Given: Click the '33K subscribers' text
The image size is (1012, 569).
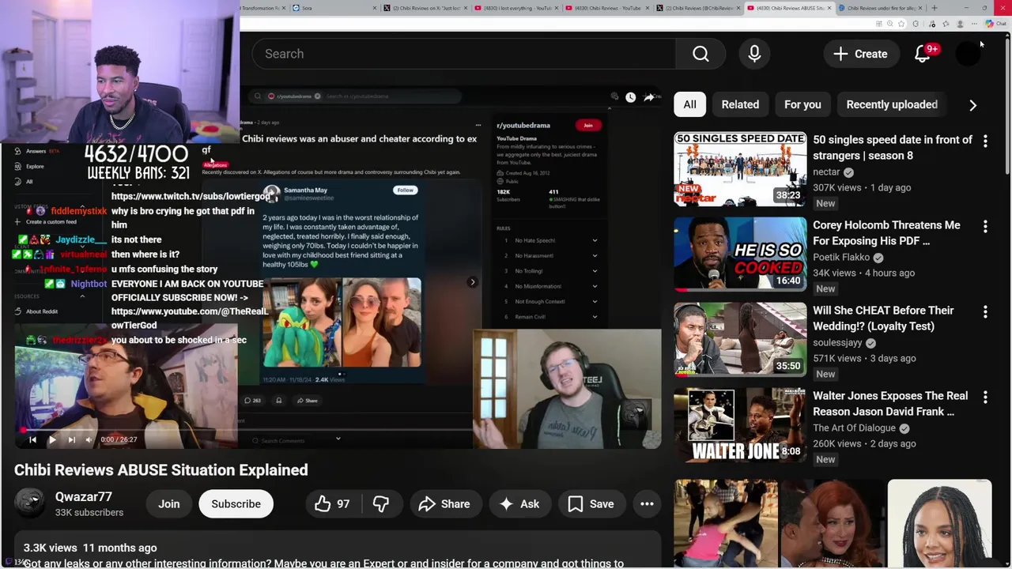Looking at the screenshot, I should tap(89, 513).
